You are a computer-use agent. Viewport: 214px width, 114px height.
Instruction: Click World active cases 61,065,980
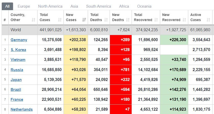point(200,30)
